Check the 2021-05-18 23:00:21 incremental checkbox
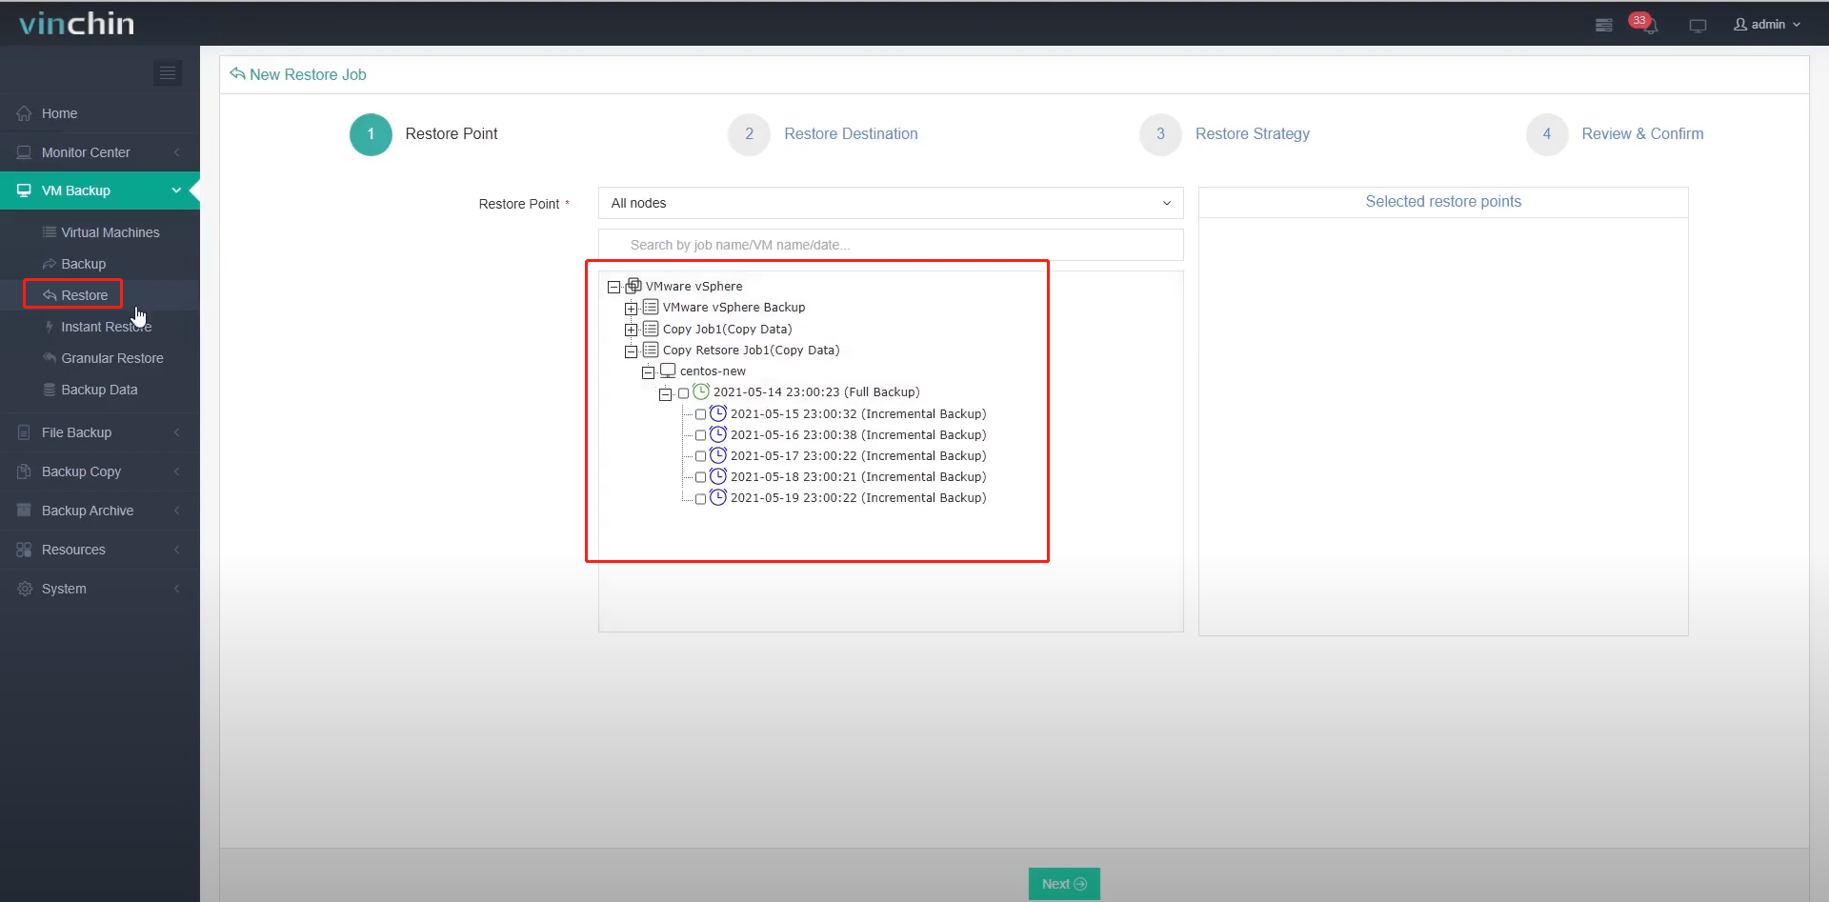The image size is (1829, 902). coord(700,477)
